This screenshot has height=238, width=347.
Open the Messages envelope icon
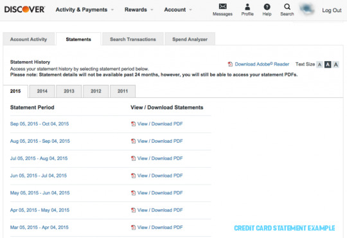point(222,6)
